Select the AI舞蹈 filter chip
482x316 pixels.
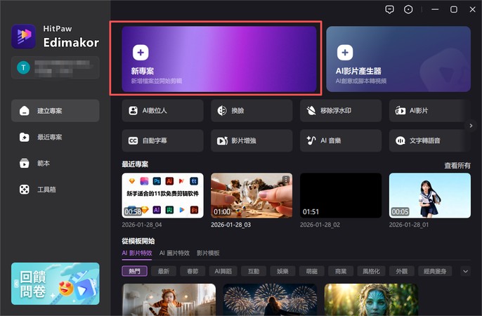tap(223, 271)
